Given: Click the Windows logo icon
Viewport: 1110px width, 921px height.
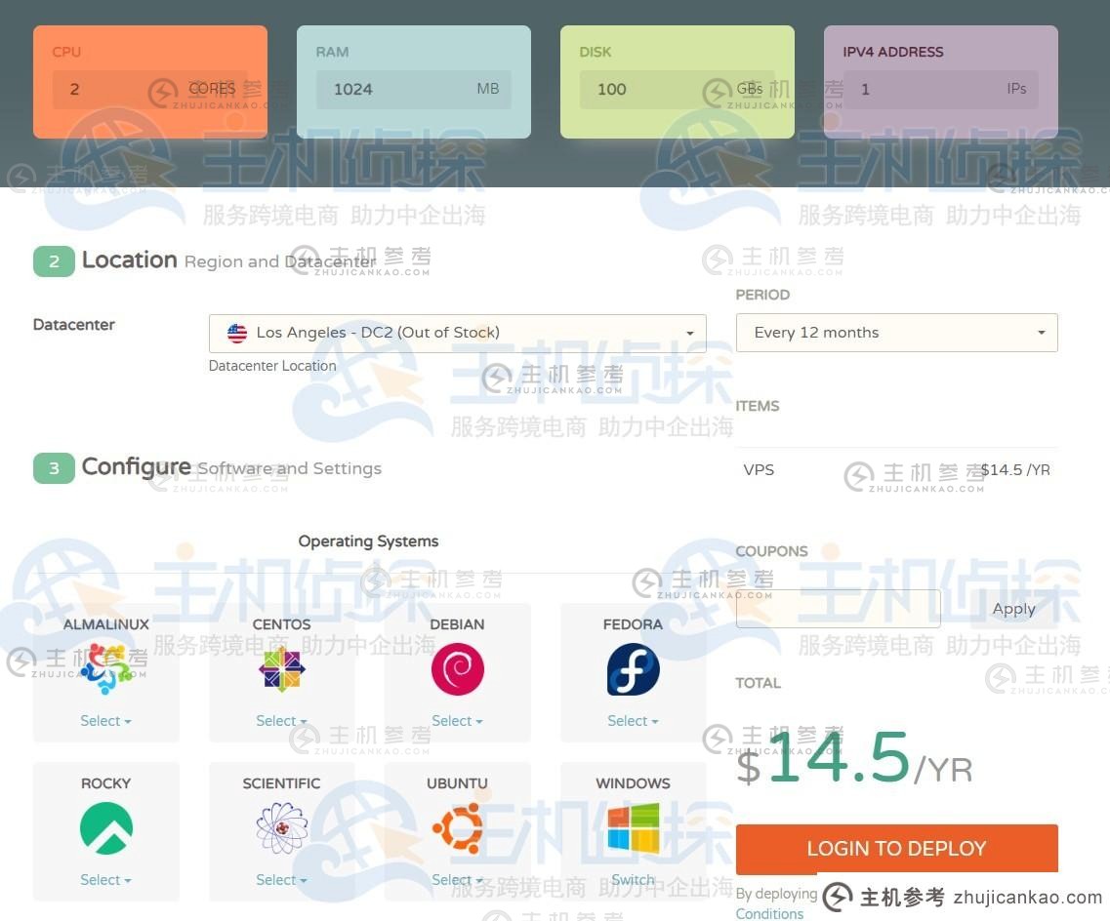Looking at the screenshot, I should point(633,827).
